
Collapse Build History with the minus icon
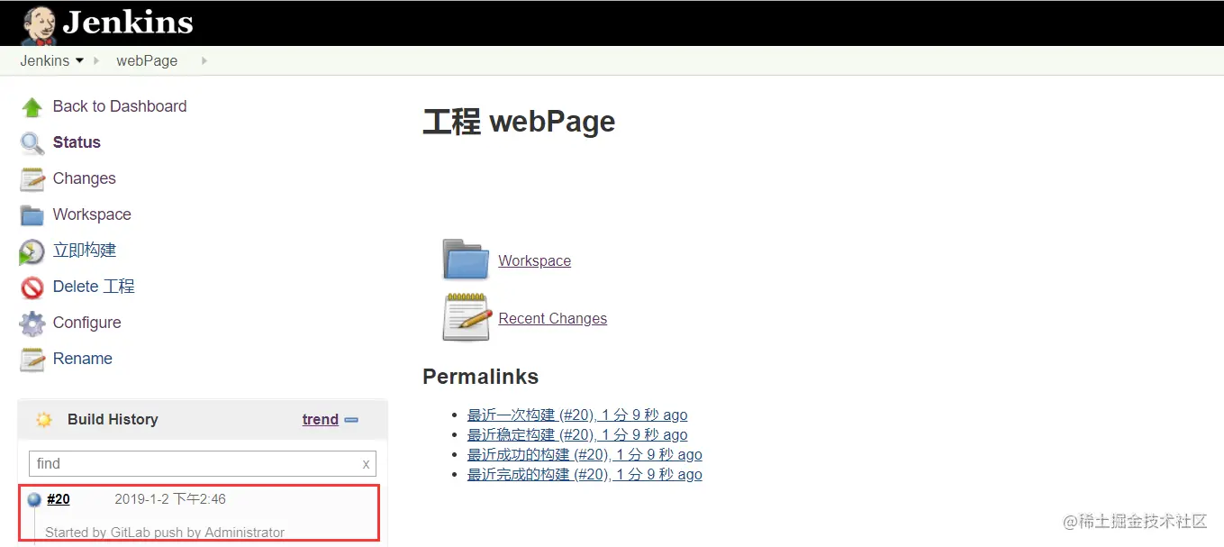(x=351, y=420)
